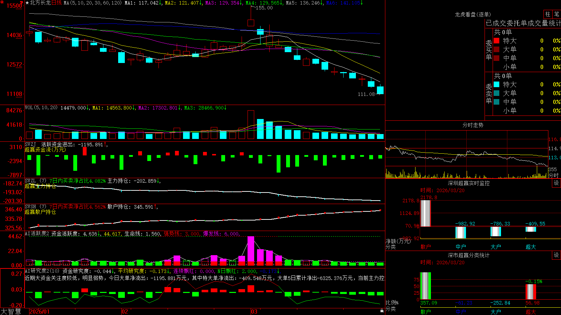
Task: Click the 02 month marker on timeline
Action: (x=125, y=311)
